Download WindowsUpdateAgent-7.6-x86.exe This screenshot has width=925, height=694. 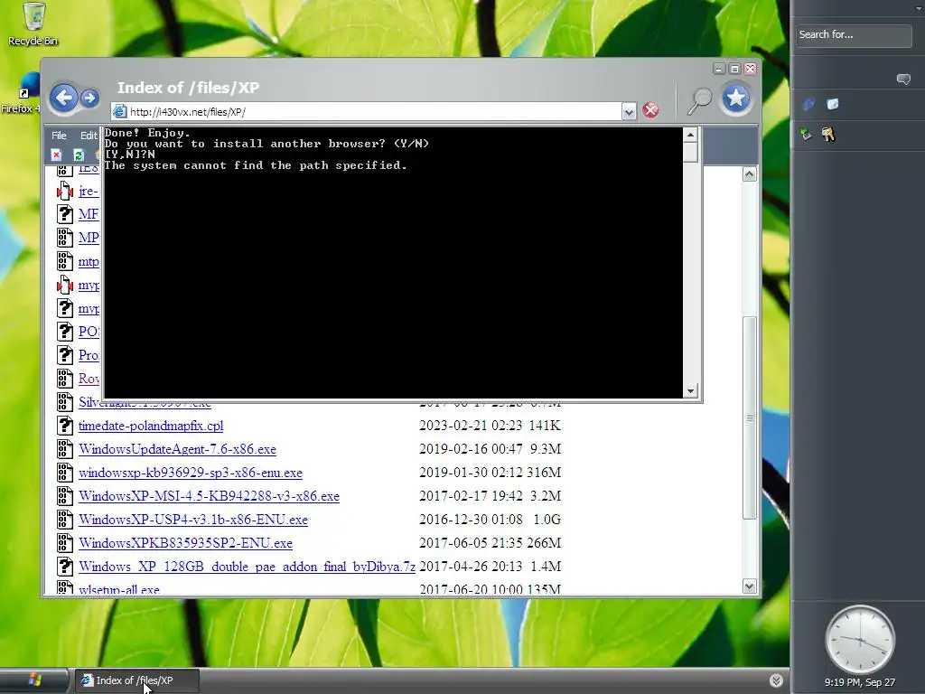tap(177, 449)
